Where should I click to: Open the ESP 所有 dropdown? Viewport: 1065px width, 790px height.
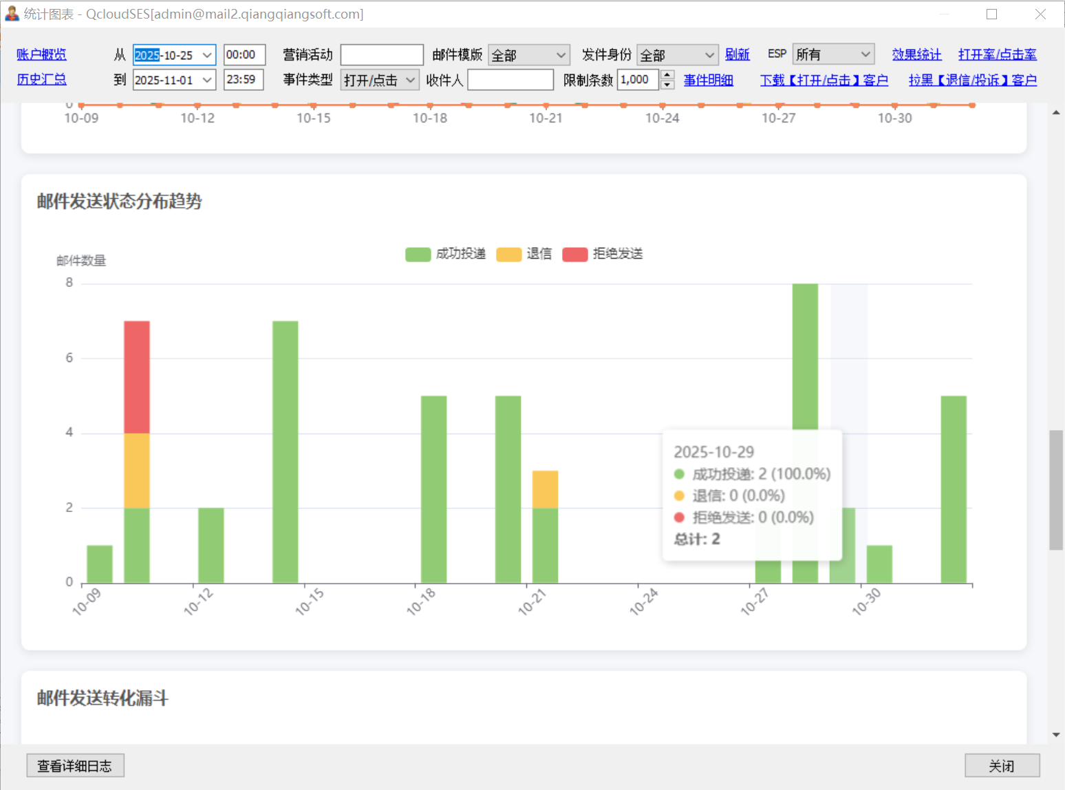[865, 54]
